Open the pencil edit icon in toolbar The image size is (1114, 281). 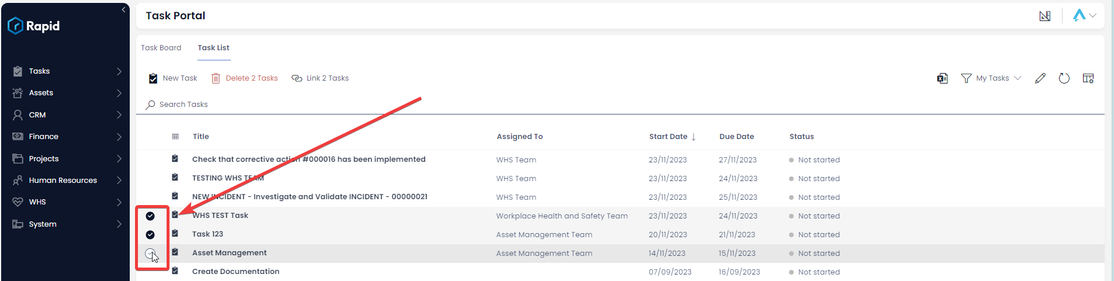click(1040, 78)
